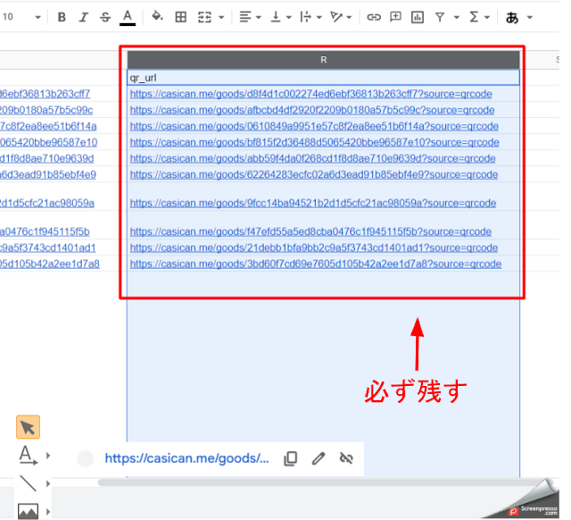Viewport: 571px width, 520px height.
Task: Open left column link ending 5d105b42a2ee1d7a8
Action: 50,264
